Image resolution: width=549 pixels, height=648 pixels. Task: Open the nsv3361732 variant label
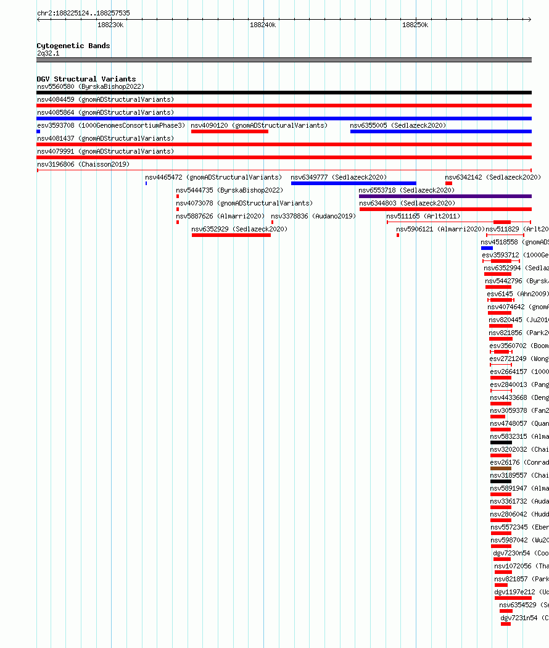519,501
